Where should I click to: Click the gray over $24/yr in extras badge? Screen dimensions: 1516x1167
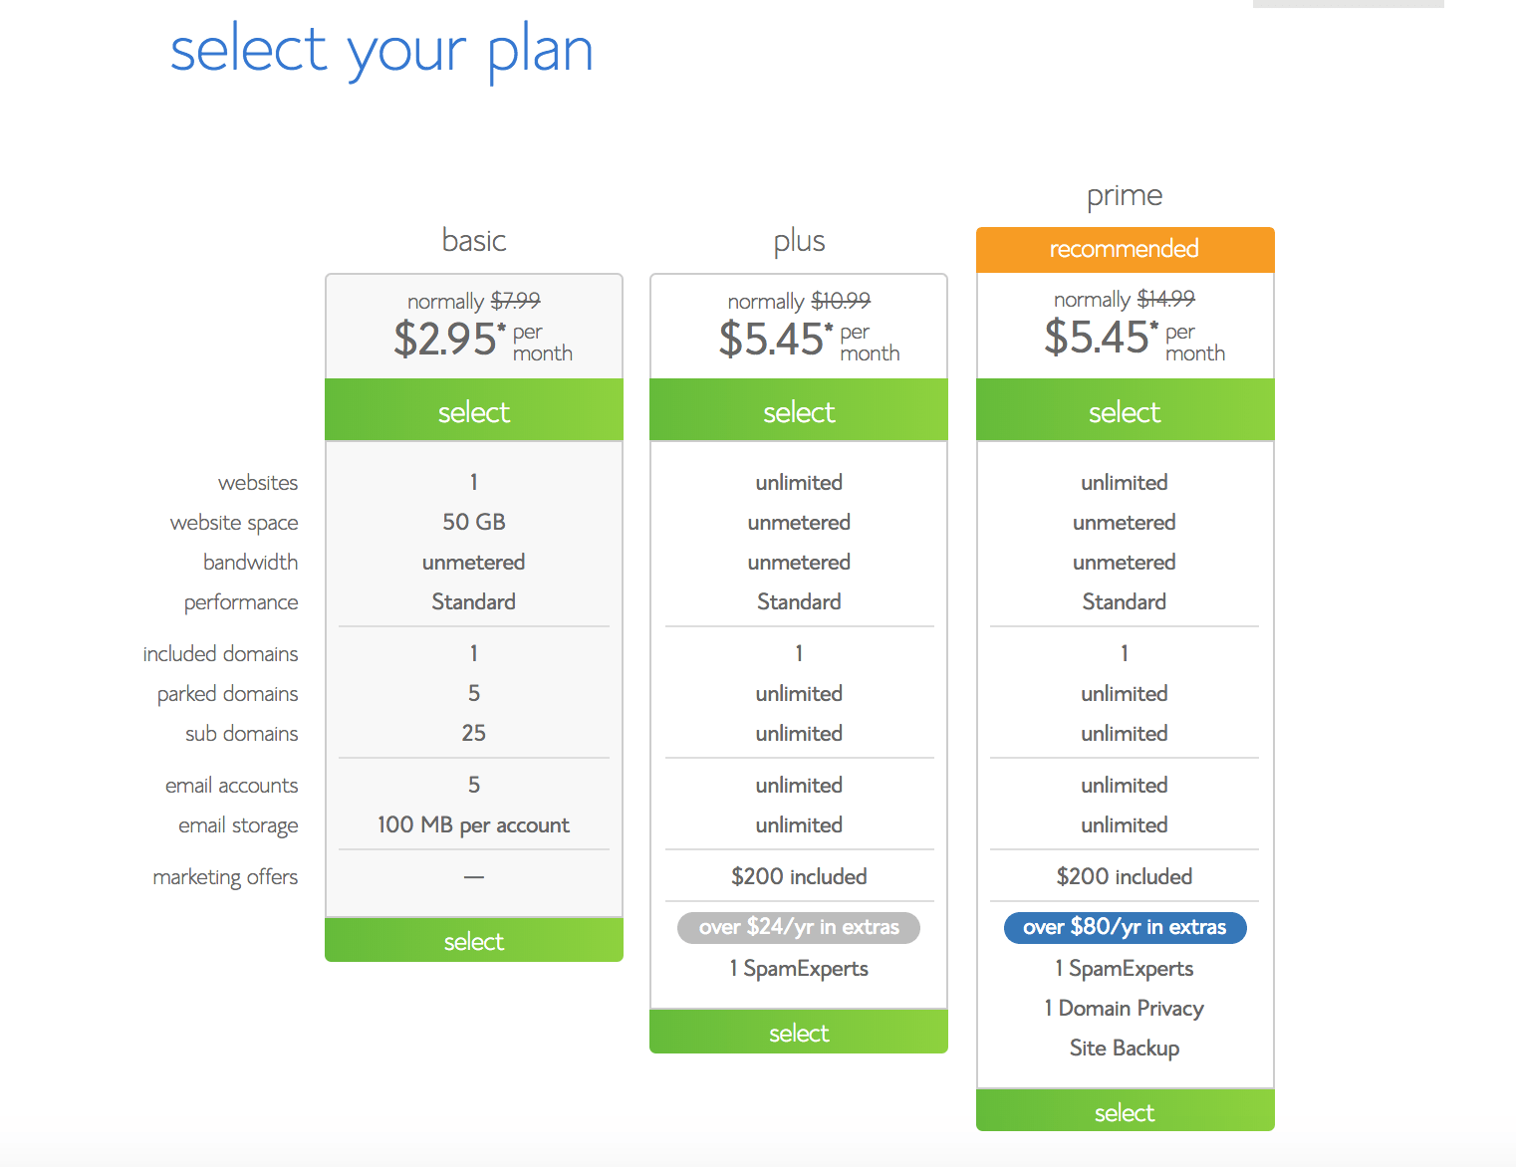tap(799, 927)
